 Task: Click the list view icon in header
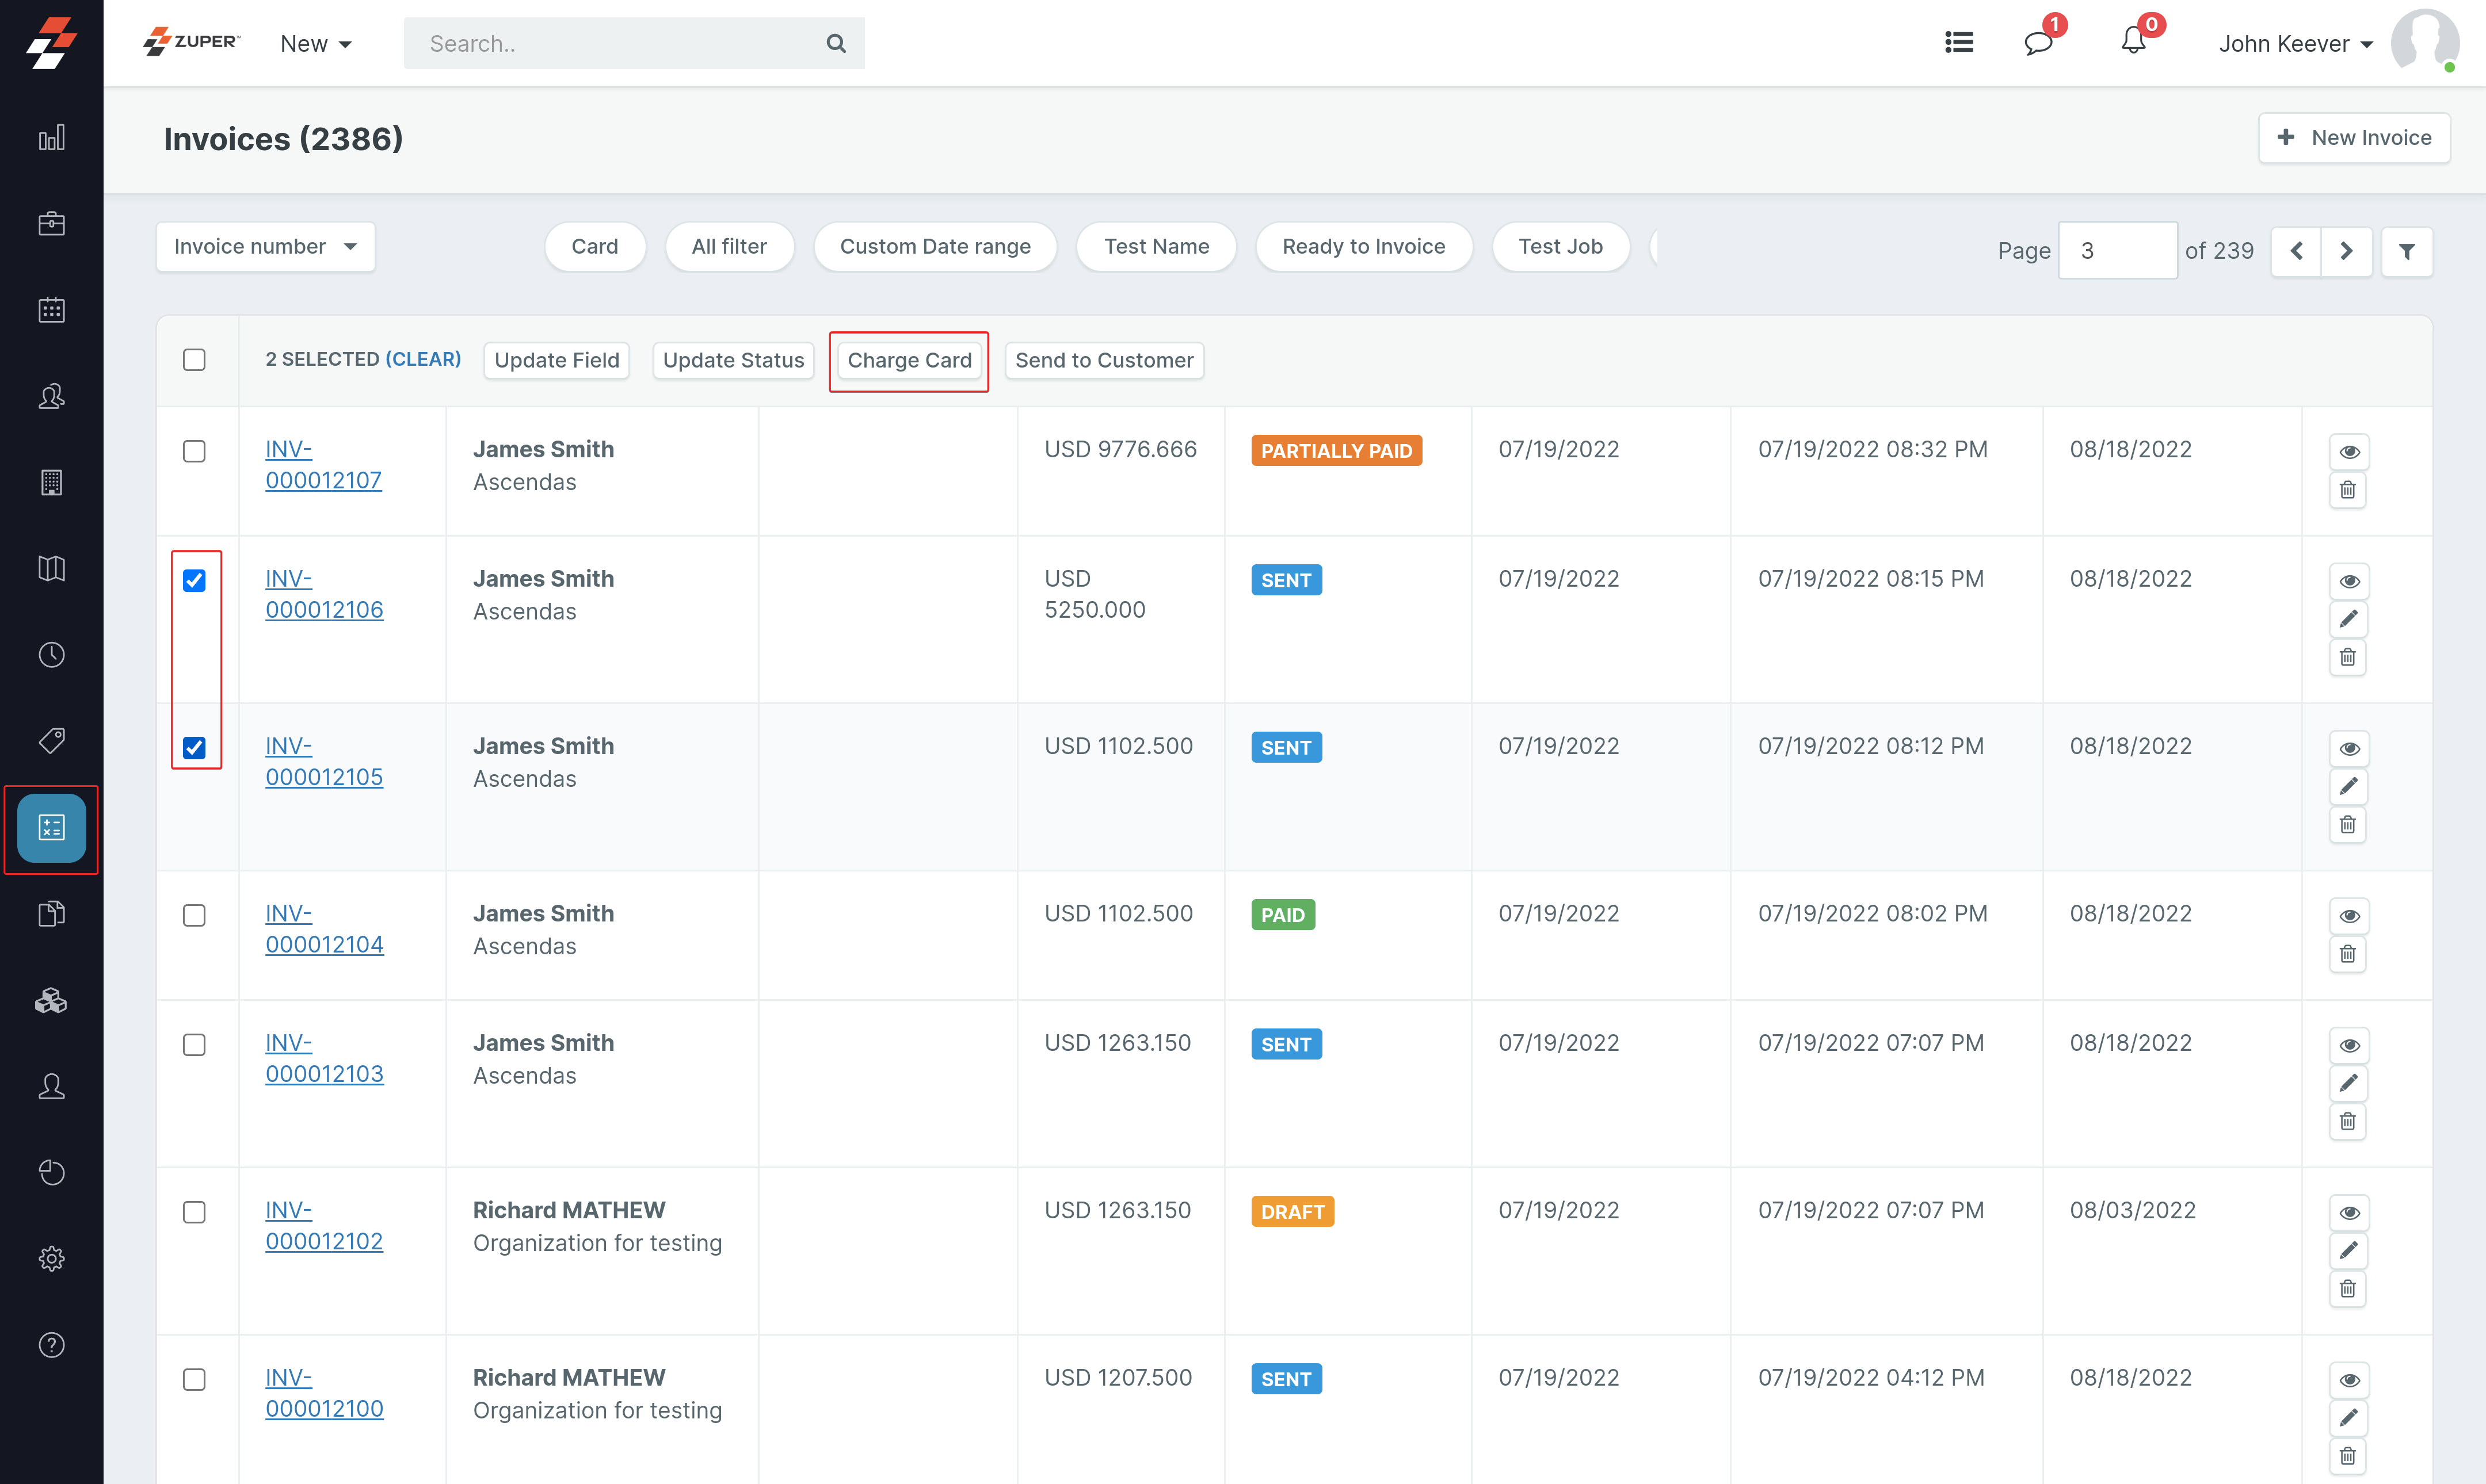tap(1959, 43)
